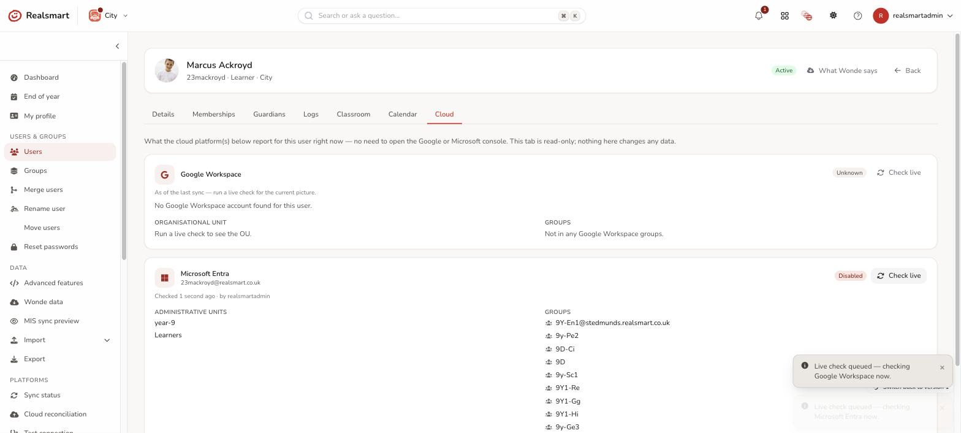Click the 9y-Pe2 group entry

click(x=567, y=335)
